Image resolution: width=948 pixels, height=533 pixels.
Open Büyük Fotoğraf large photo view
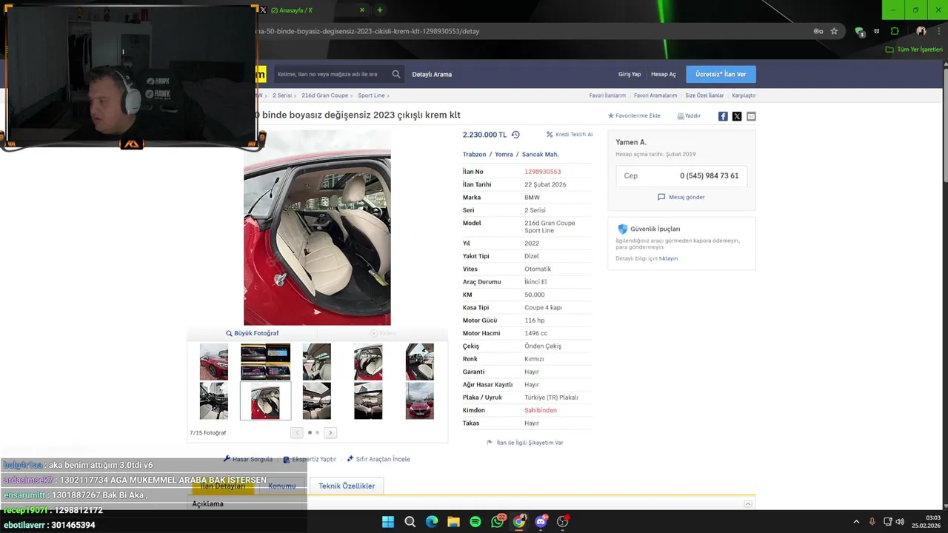253,333
